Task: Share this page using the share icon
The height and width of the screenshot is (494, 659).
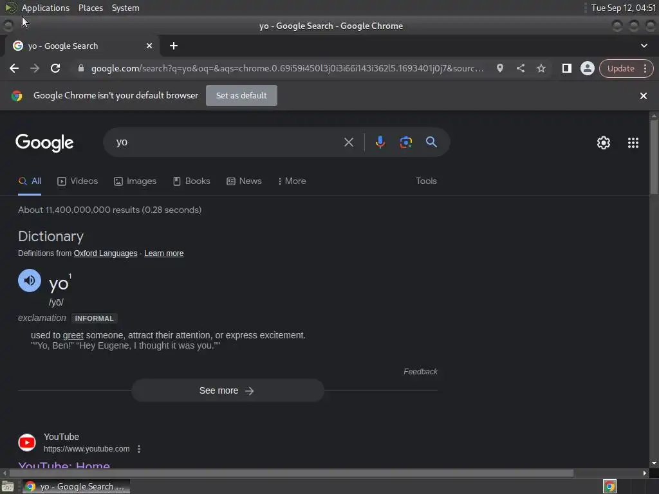Action: coord(520,68)
